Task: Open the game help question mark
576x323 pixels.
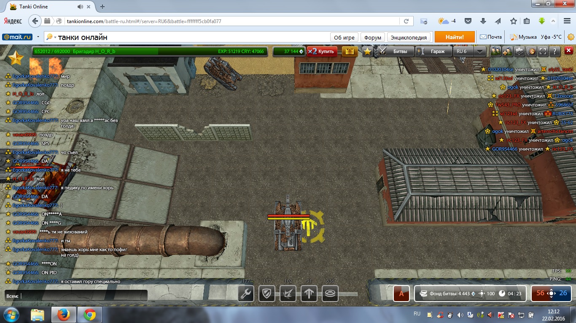Action: [x=555, y=51]
